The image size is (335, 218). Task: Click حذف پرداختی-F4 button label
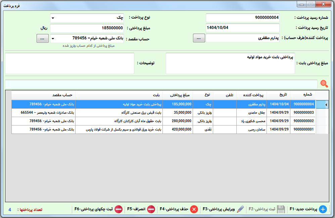pos(174,209)
